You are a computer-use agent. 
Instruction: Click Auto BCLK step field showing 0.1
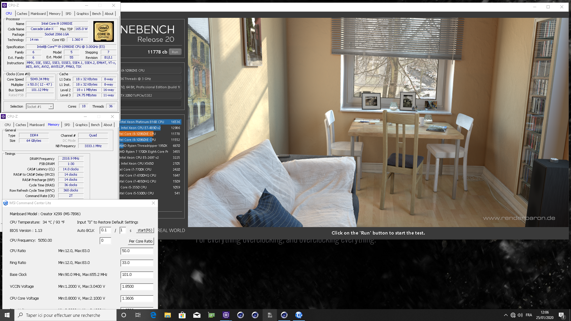105,230
